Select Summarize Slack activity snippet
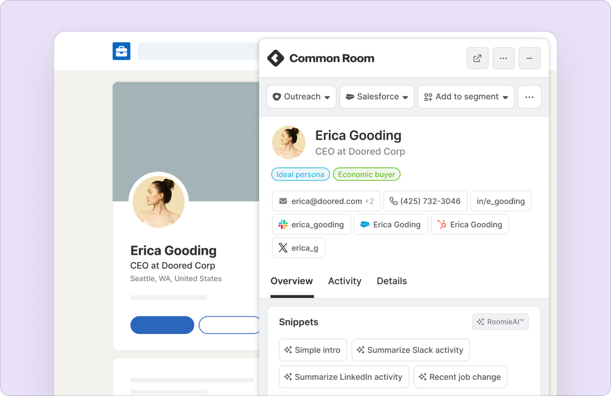Viewport: 611px width, 396px height. (410, 350)
